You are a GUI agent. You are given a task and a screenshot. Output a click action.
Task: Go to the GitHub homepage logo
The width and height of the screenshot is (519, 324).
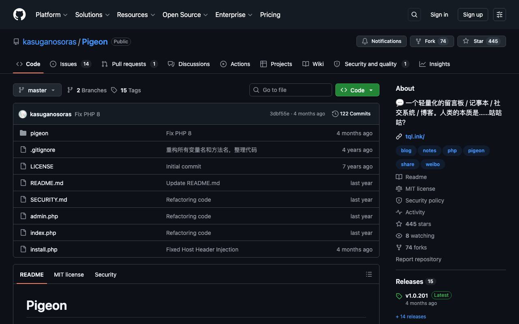click(19, 15)
